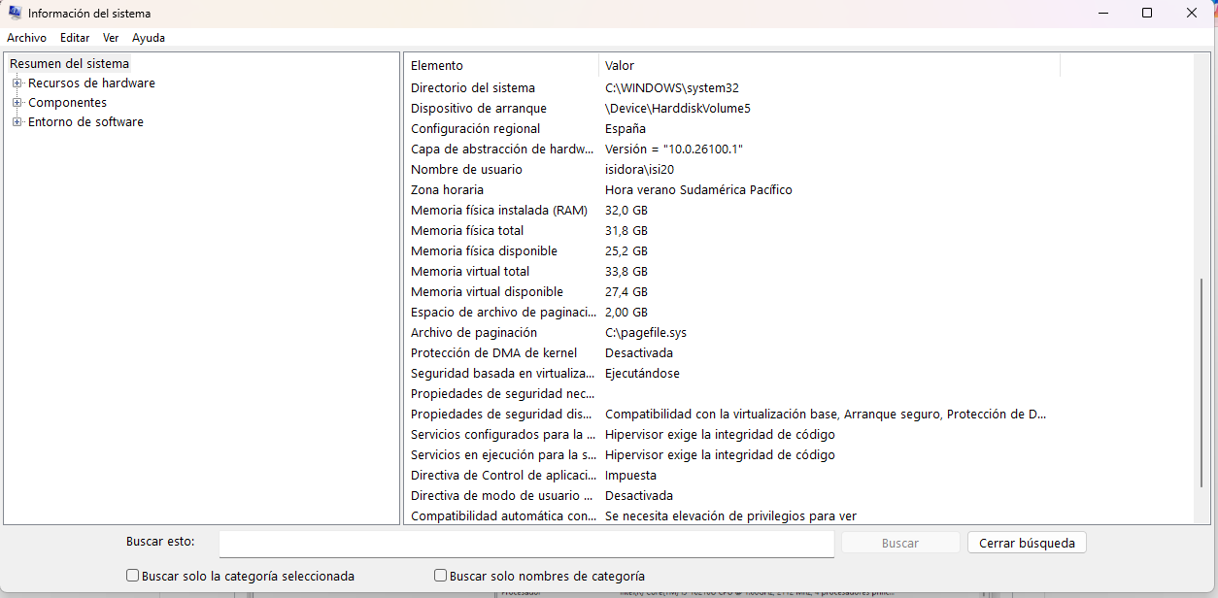
Task: Expand Entorno de software node
Action: [x=17, y=122]
